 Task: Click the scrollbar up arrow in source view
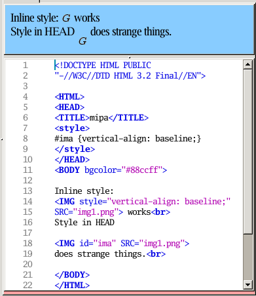pyautogui.click(x=247, y=65)
